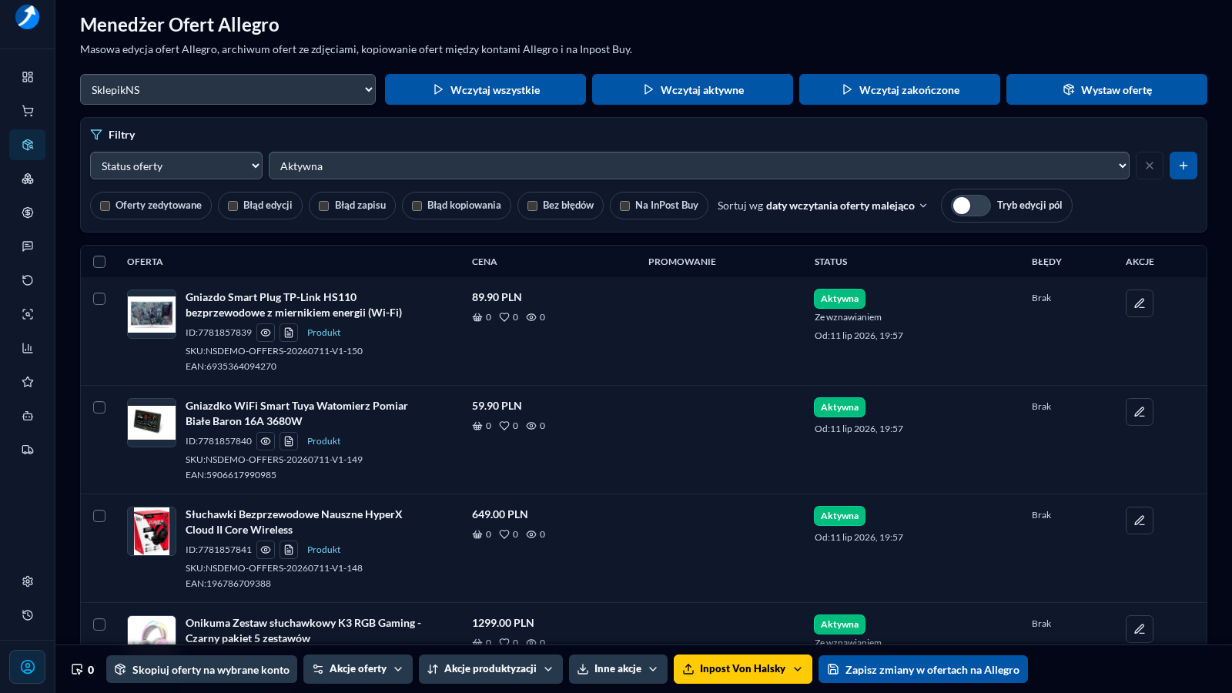This screenshot has width=1232, height=693.
Task: Open the delivery truck sidebar icon
Action: point(28,450)
